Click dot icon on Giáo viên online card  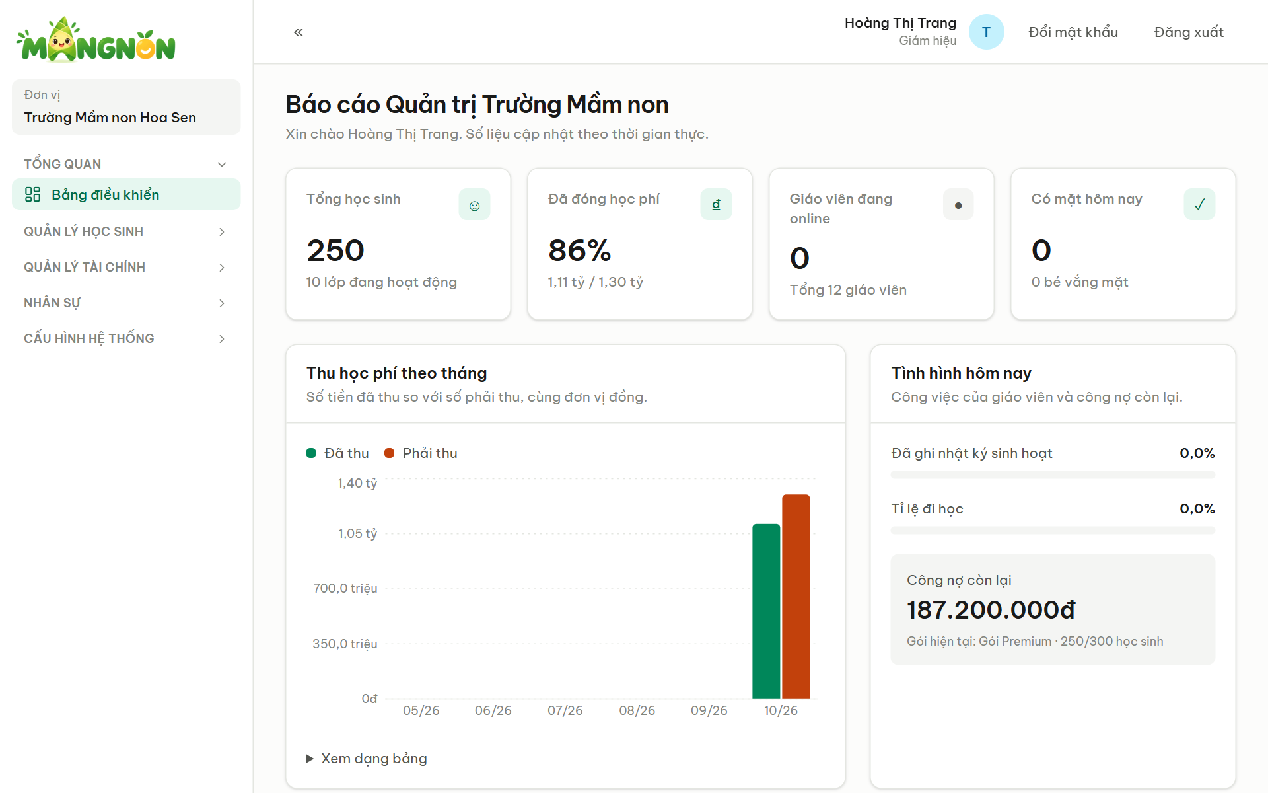(958, 204)
